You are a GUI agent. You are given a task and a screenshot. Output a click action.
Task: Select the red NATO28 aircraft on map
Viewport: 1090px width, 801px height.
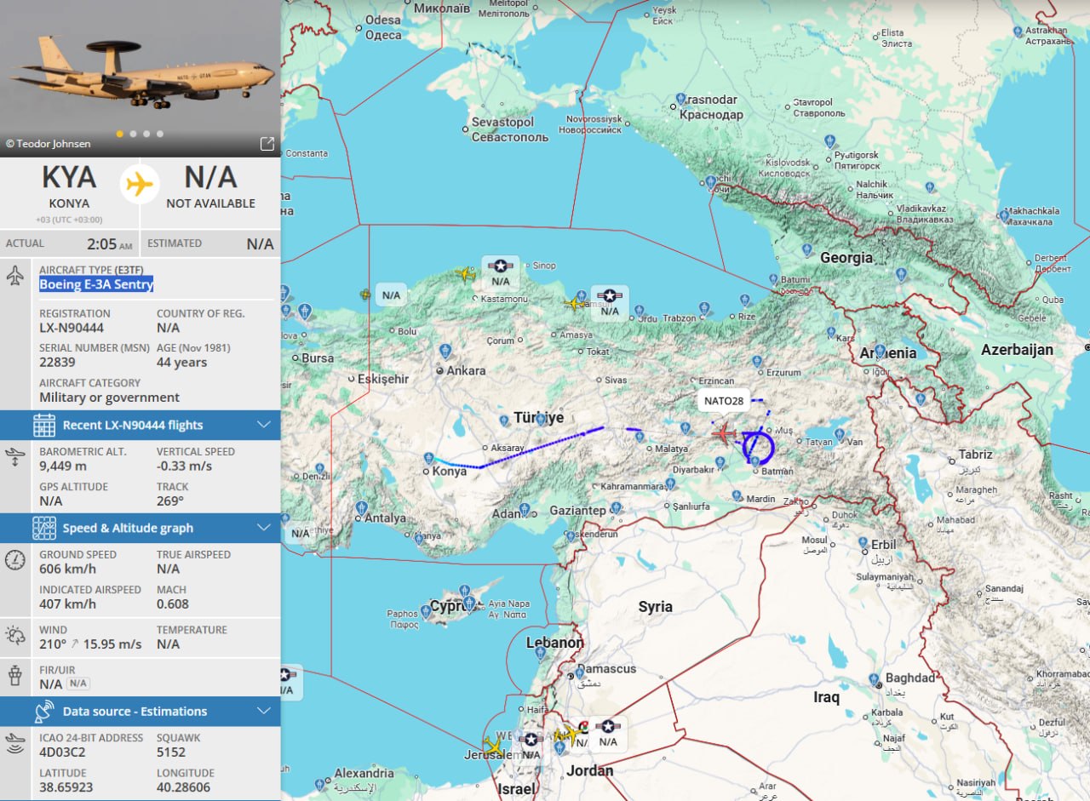(x=724, y=434)
